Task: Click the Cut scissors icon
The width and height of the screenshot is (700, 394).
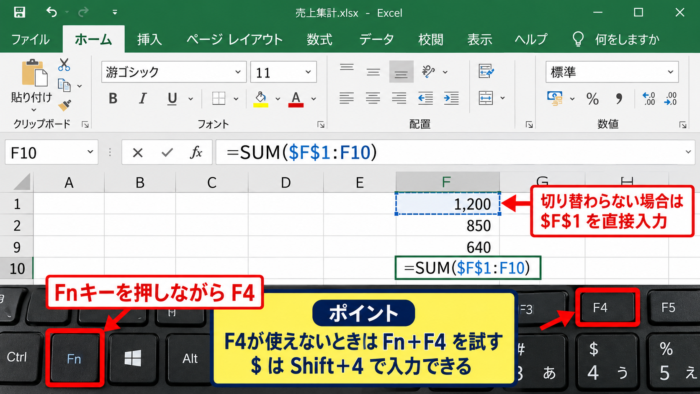Action: click(x=64, y=65)
